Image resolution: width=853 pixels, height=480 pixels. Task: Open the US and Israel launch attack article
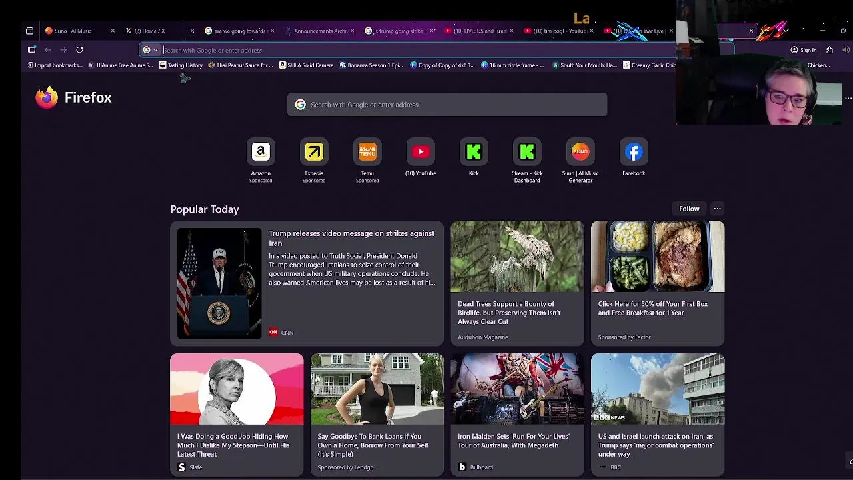[x=656, y=445]
